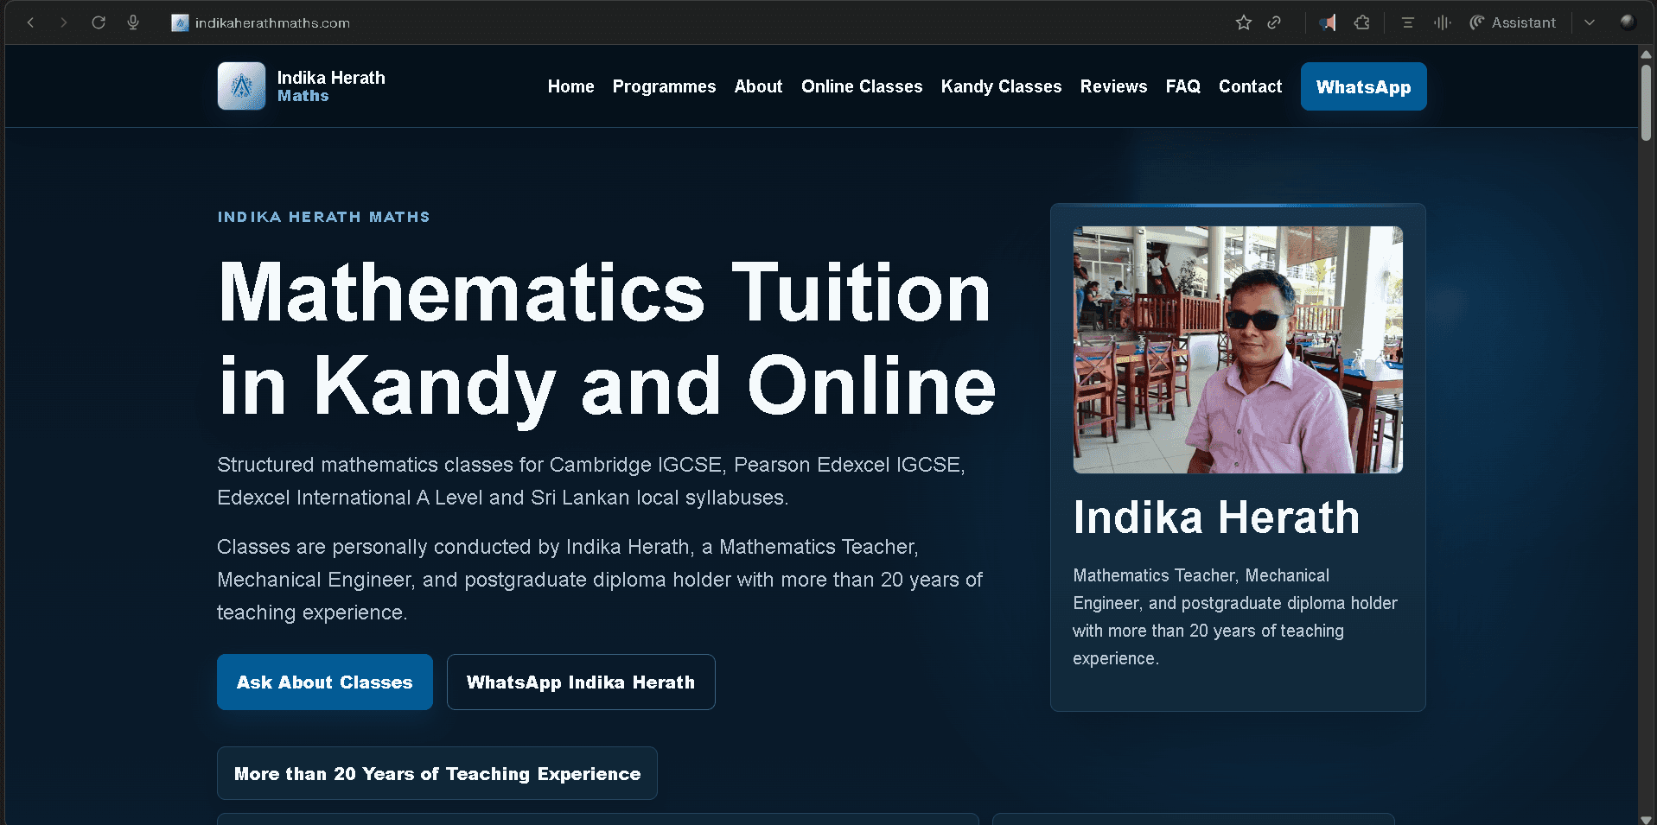The height and width of the screenshot is (825, 1657).
Task: Open the About menu item
Action: (758, 86)
